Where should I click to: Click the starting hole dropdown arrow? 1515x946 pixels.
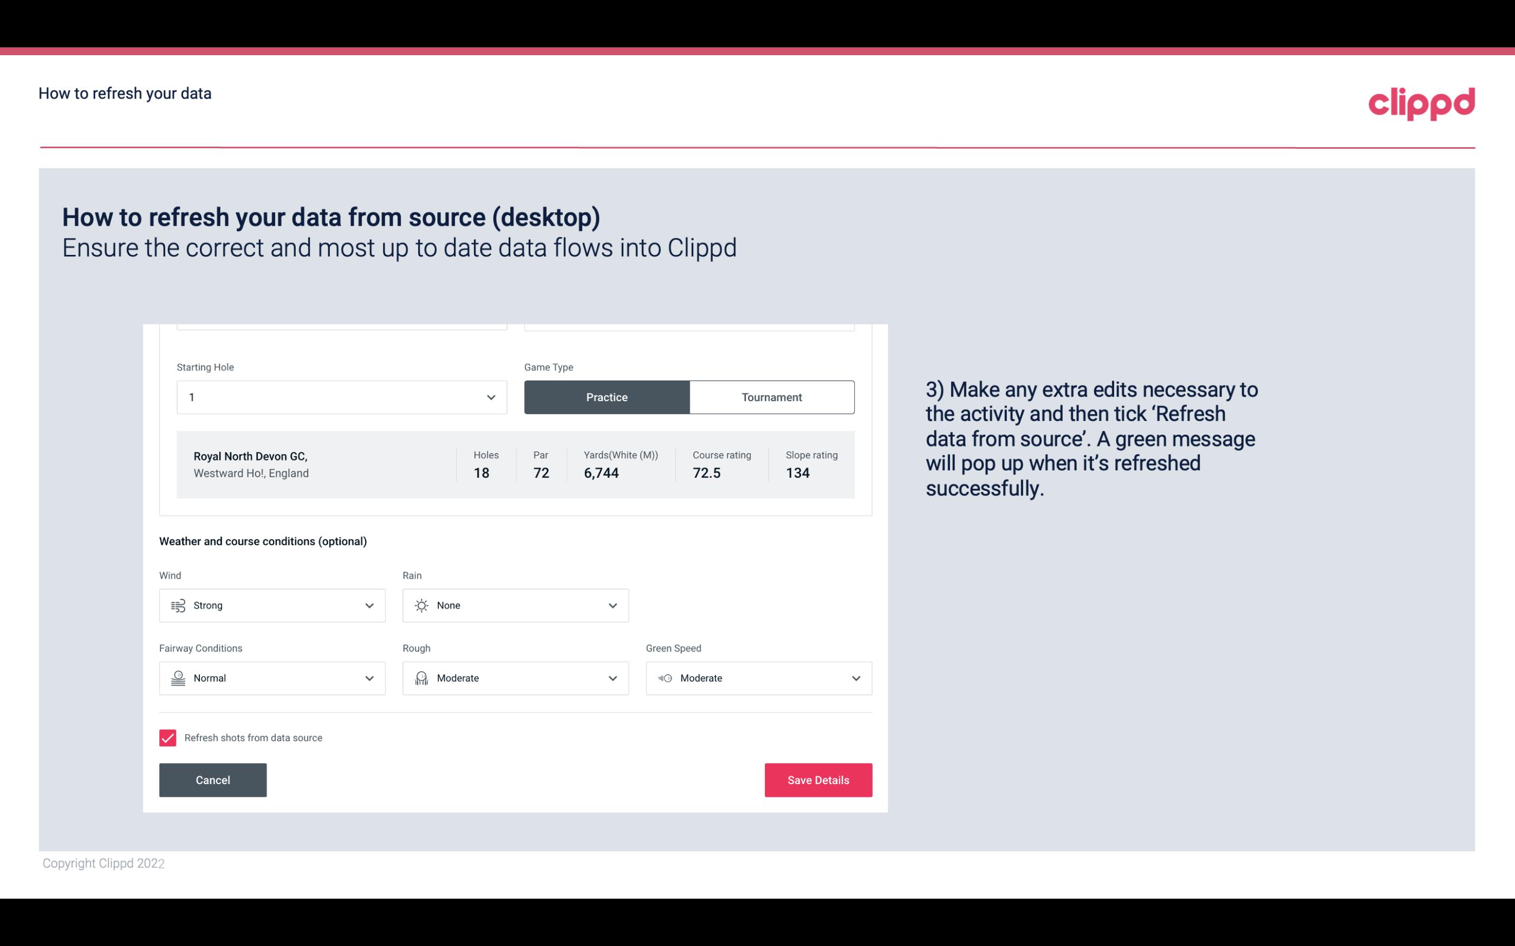coord(490,397)
